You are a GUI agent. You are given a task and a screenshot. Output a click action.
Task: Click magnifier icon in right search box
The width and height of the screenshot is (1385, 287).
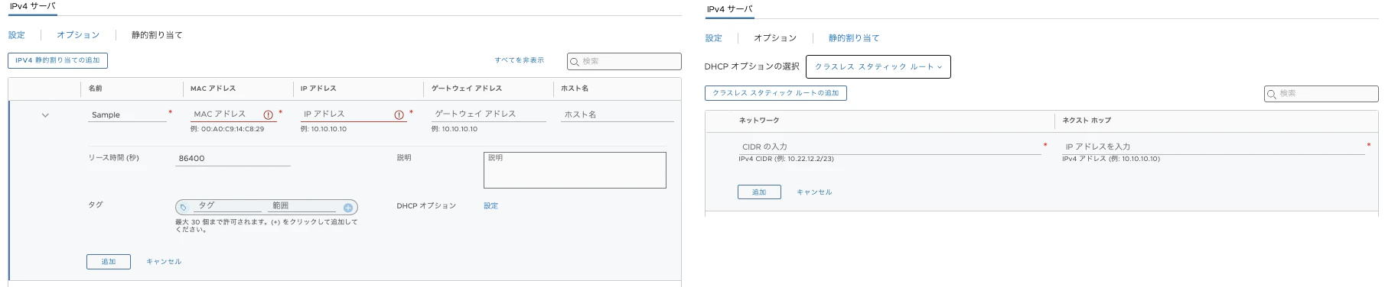pyautogui.click(x=1272, y=95)
